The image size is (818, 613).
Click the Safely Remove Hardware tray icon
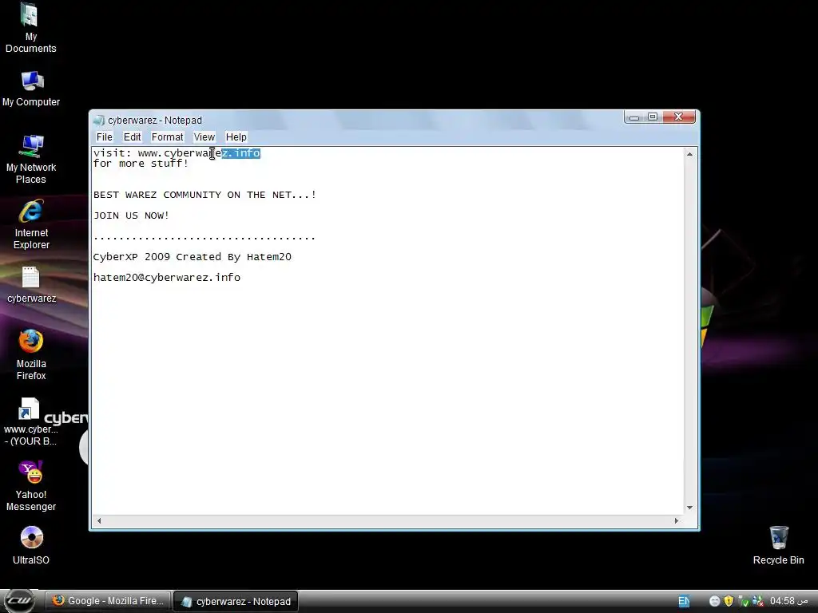pyautogui.click(x=744, y=601)
